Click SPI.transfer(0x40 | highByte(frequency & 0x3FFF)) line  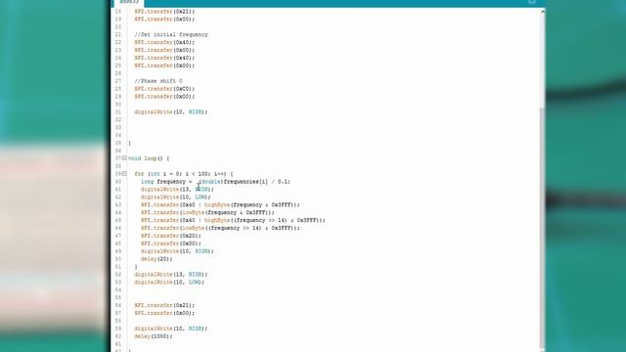tap(220, 204)
